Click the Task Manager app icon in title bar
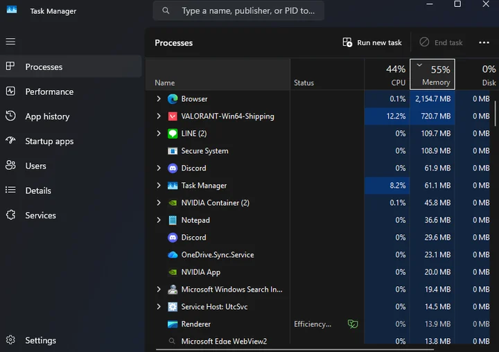Viewport: 499px width, 352px height. coord(12,10)
